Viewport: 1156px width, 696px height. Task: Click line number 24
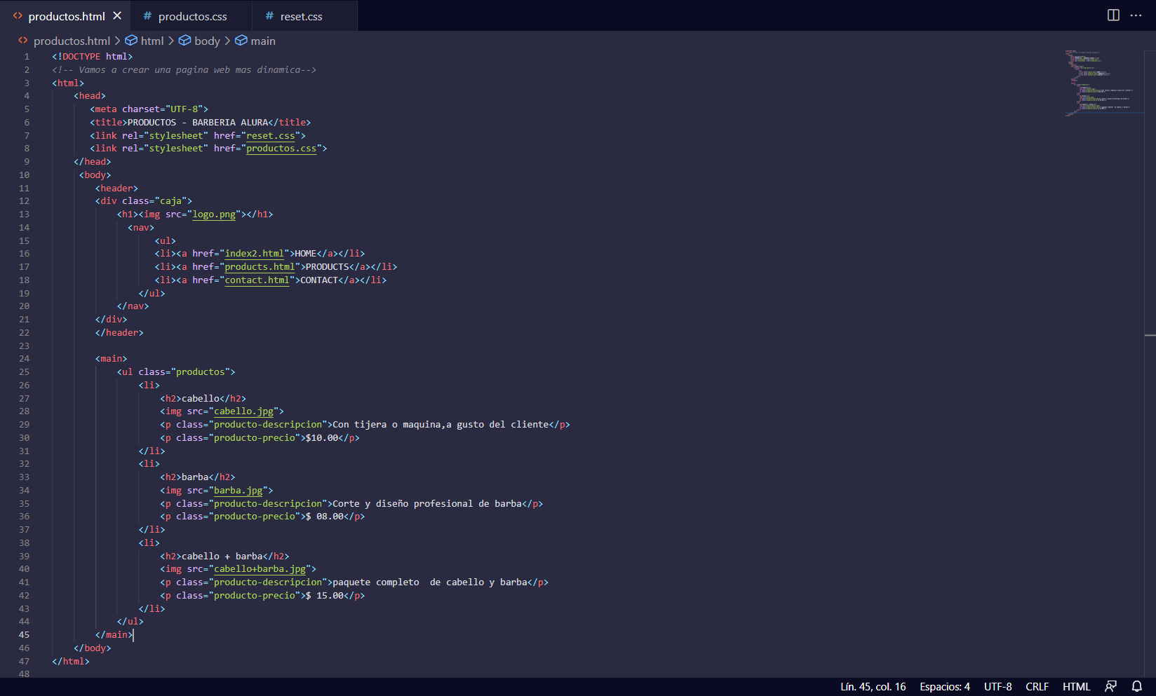(24, 359)
